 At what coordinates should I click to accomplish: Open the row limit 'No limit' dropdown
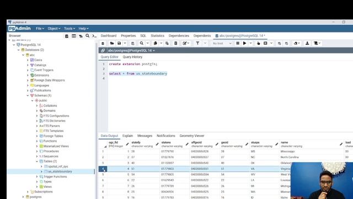pyautogui.click(x=222, y=43)
